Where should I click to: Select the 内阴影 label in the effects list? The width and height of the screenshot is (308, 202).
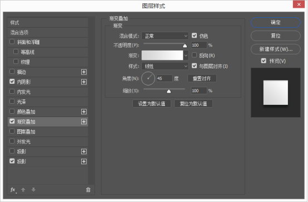24,82
